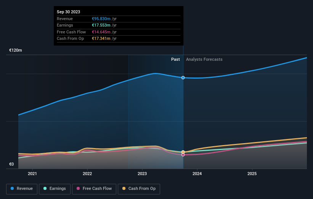Click the Cash From Op label in tooltip
Viewport: 313px width, 199px height.
(70, 39)
